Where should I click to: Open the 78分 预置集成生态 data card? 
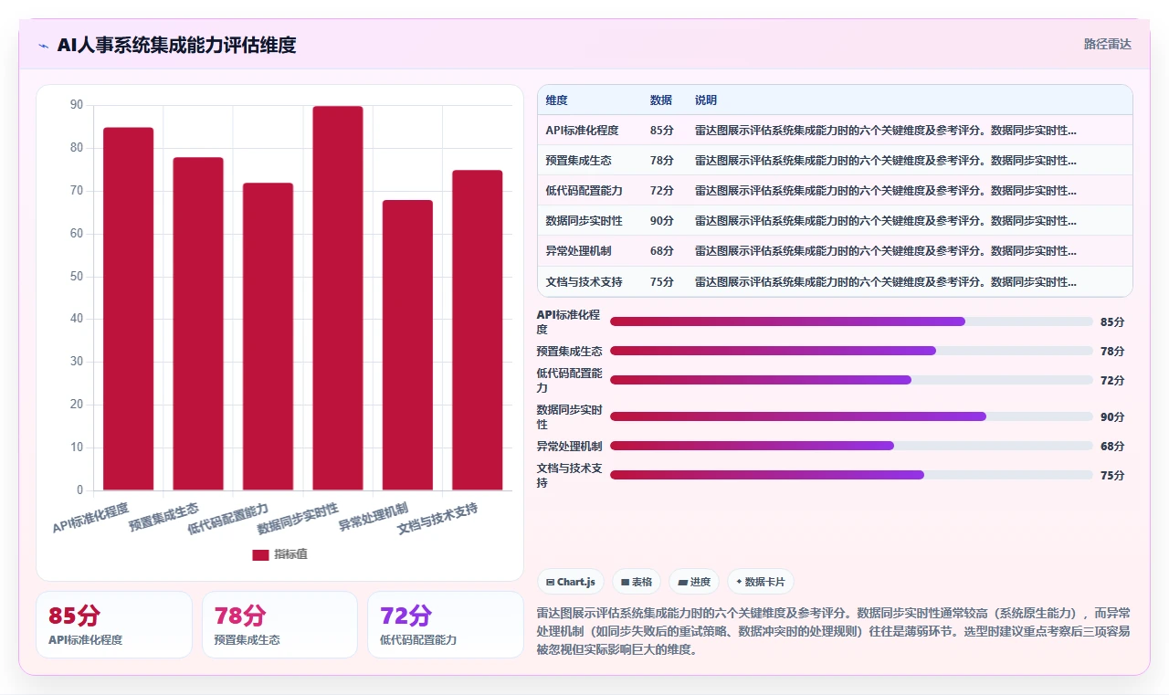[279, 625]
